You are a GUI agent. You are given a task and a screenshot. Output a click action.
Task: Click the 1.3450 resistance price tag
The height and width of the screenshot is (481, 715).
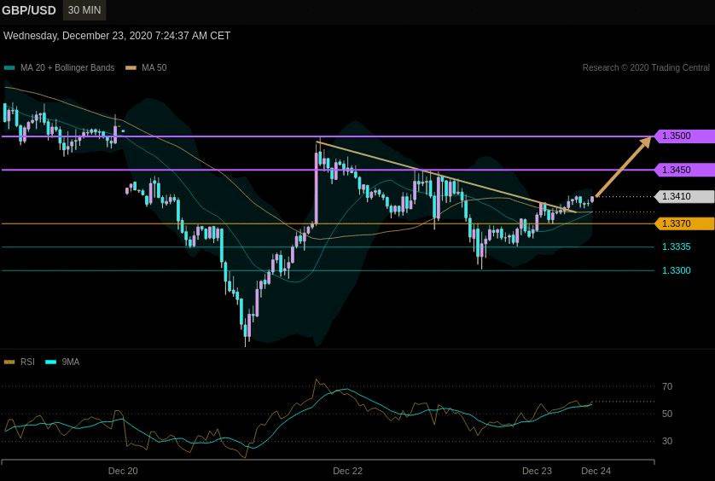684,170
